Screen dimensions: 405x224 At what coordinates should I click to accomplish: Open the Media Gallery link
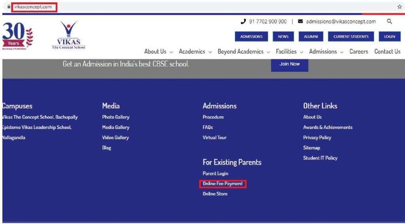(116, 127)
